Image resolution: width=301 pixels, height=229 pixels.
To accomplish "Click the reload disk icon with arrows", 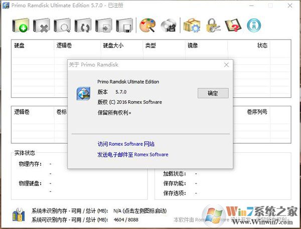I will click(x=83, y=25).
